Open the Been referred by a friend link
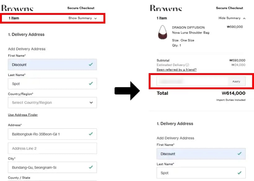The height and width of the screenshot is (181, 254). [177, 70]
